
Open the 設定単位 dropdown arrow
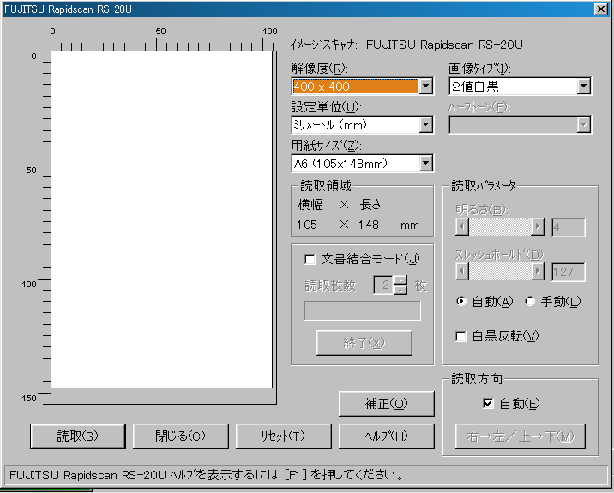(x=426, y=125)
